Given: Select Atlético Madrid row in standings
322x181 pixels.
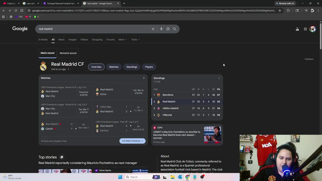Looking at the screenshot, I should pyautogui.click(x=187, y=108).
